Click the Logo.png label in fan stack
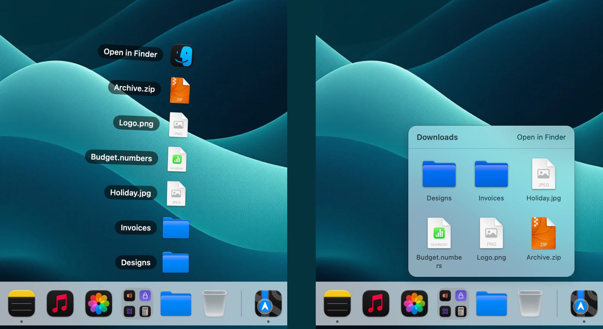This screenshot has width=603, height=329. point(136,123)
